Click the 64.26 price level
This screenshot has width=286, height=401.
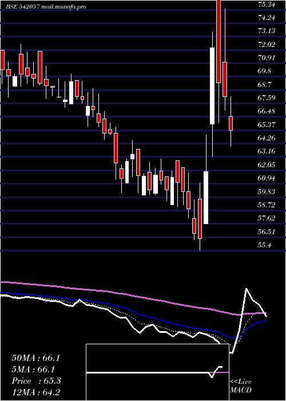(267, 138)
